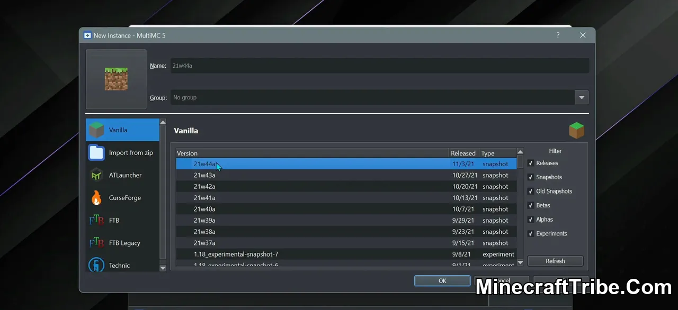
Task: Toggle the Releases filter checkbox
Action: (531, 163)
